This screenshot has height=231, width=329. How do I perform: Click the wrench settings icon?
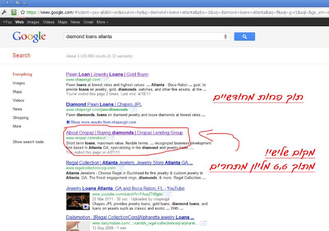tap(4, 12)
